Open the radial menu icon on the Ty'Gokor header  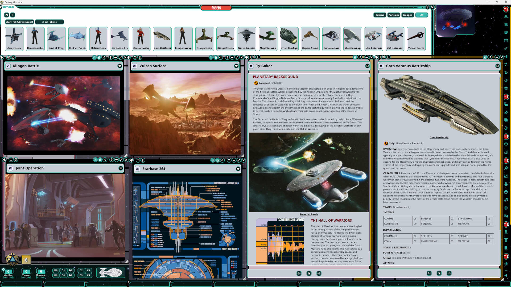[x=367, y=66]
